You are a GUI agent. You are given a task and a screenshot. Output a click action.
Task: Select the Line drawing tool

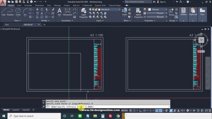coord(4,12)
